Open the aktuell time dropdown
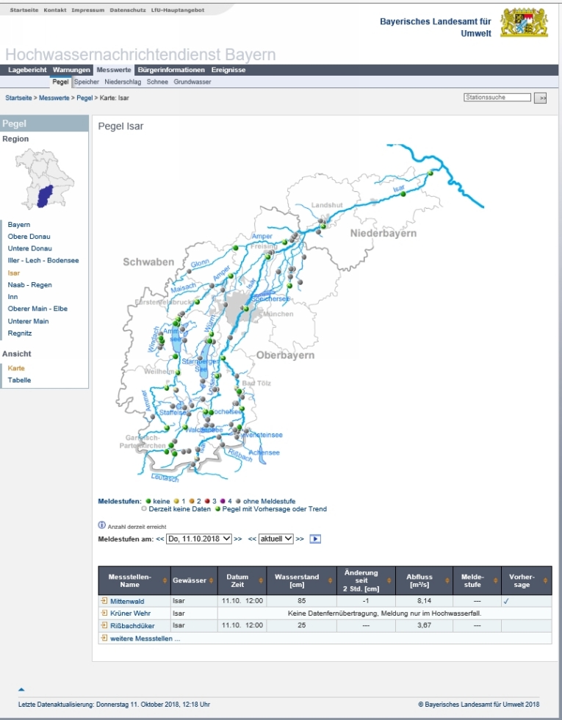The image size is (562, 720). coord(276,539)
